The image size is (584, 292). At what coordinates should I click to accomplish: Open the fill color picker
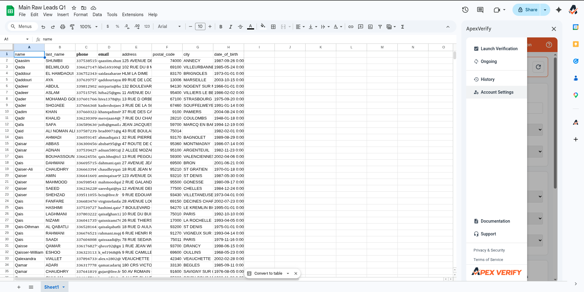(263, 27)
